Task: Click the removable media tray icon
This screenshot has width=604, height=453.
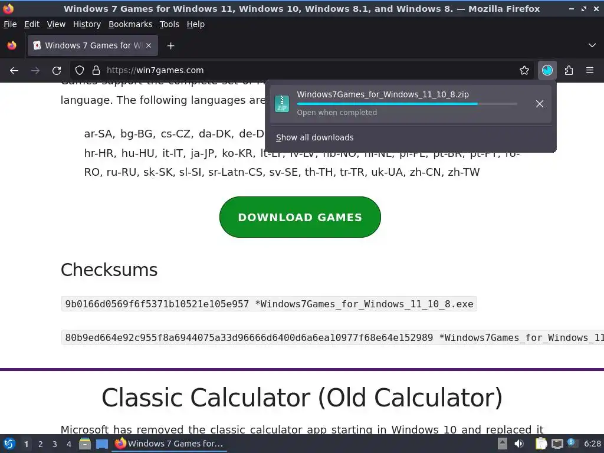Action: coord(503,444)
